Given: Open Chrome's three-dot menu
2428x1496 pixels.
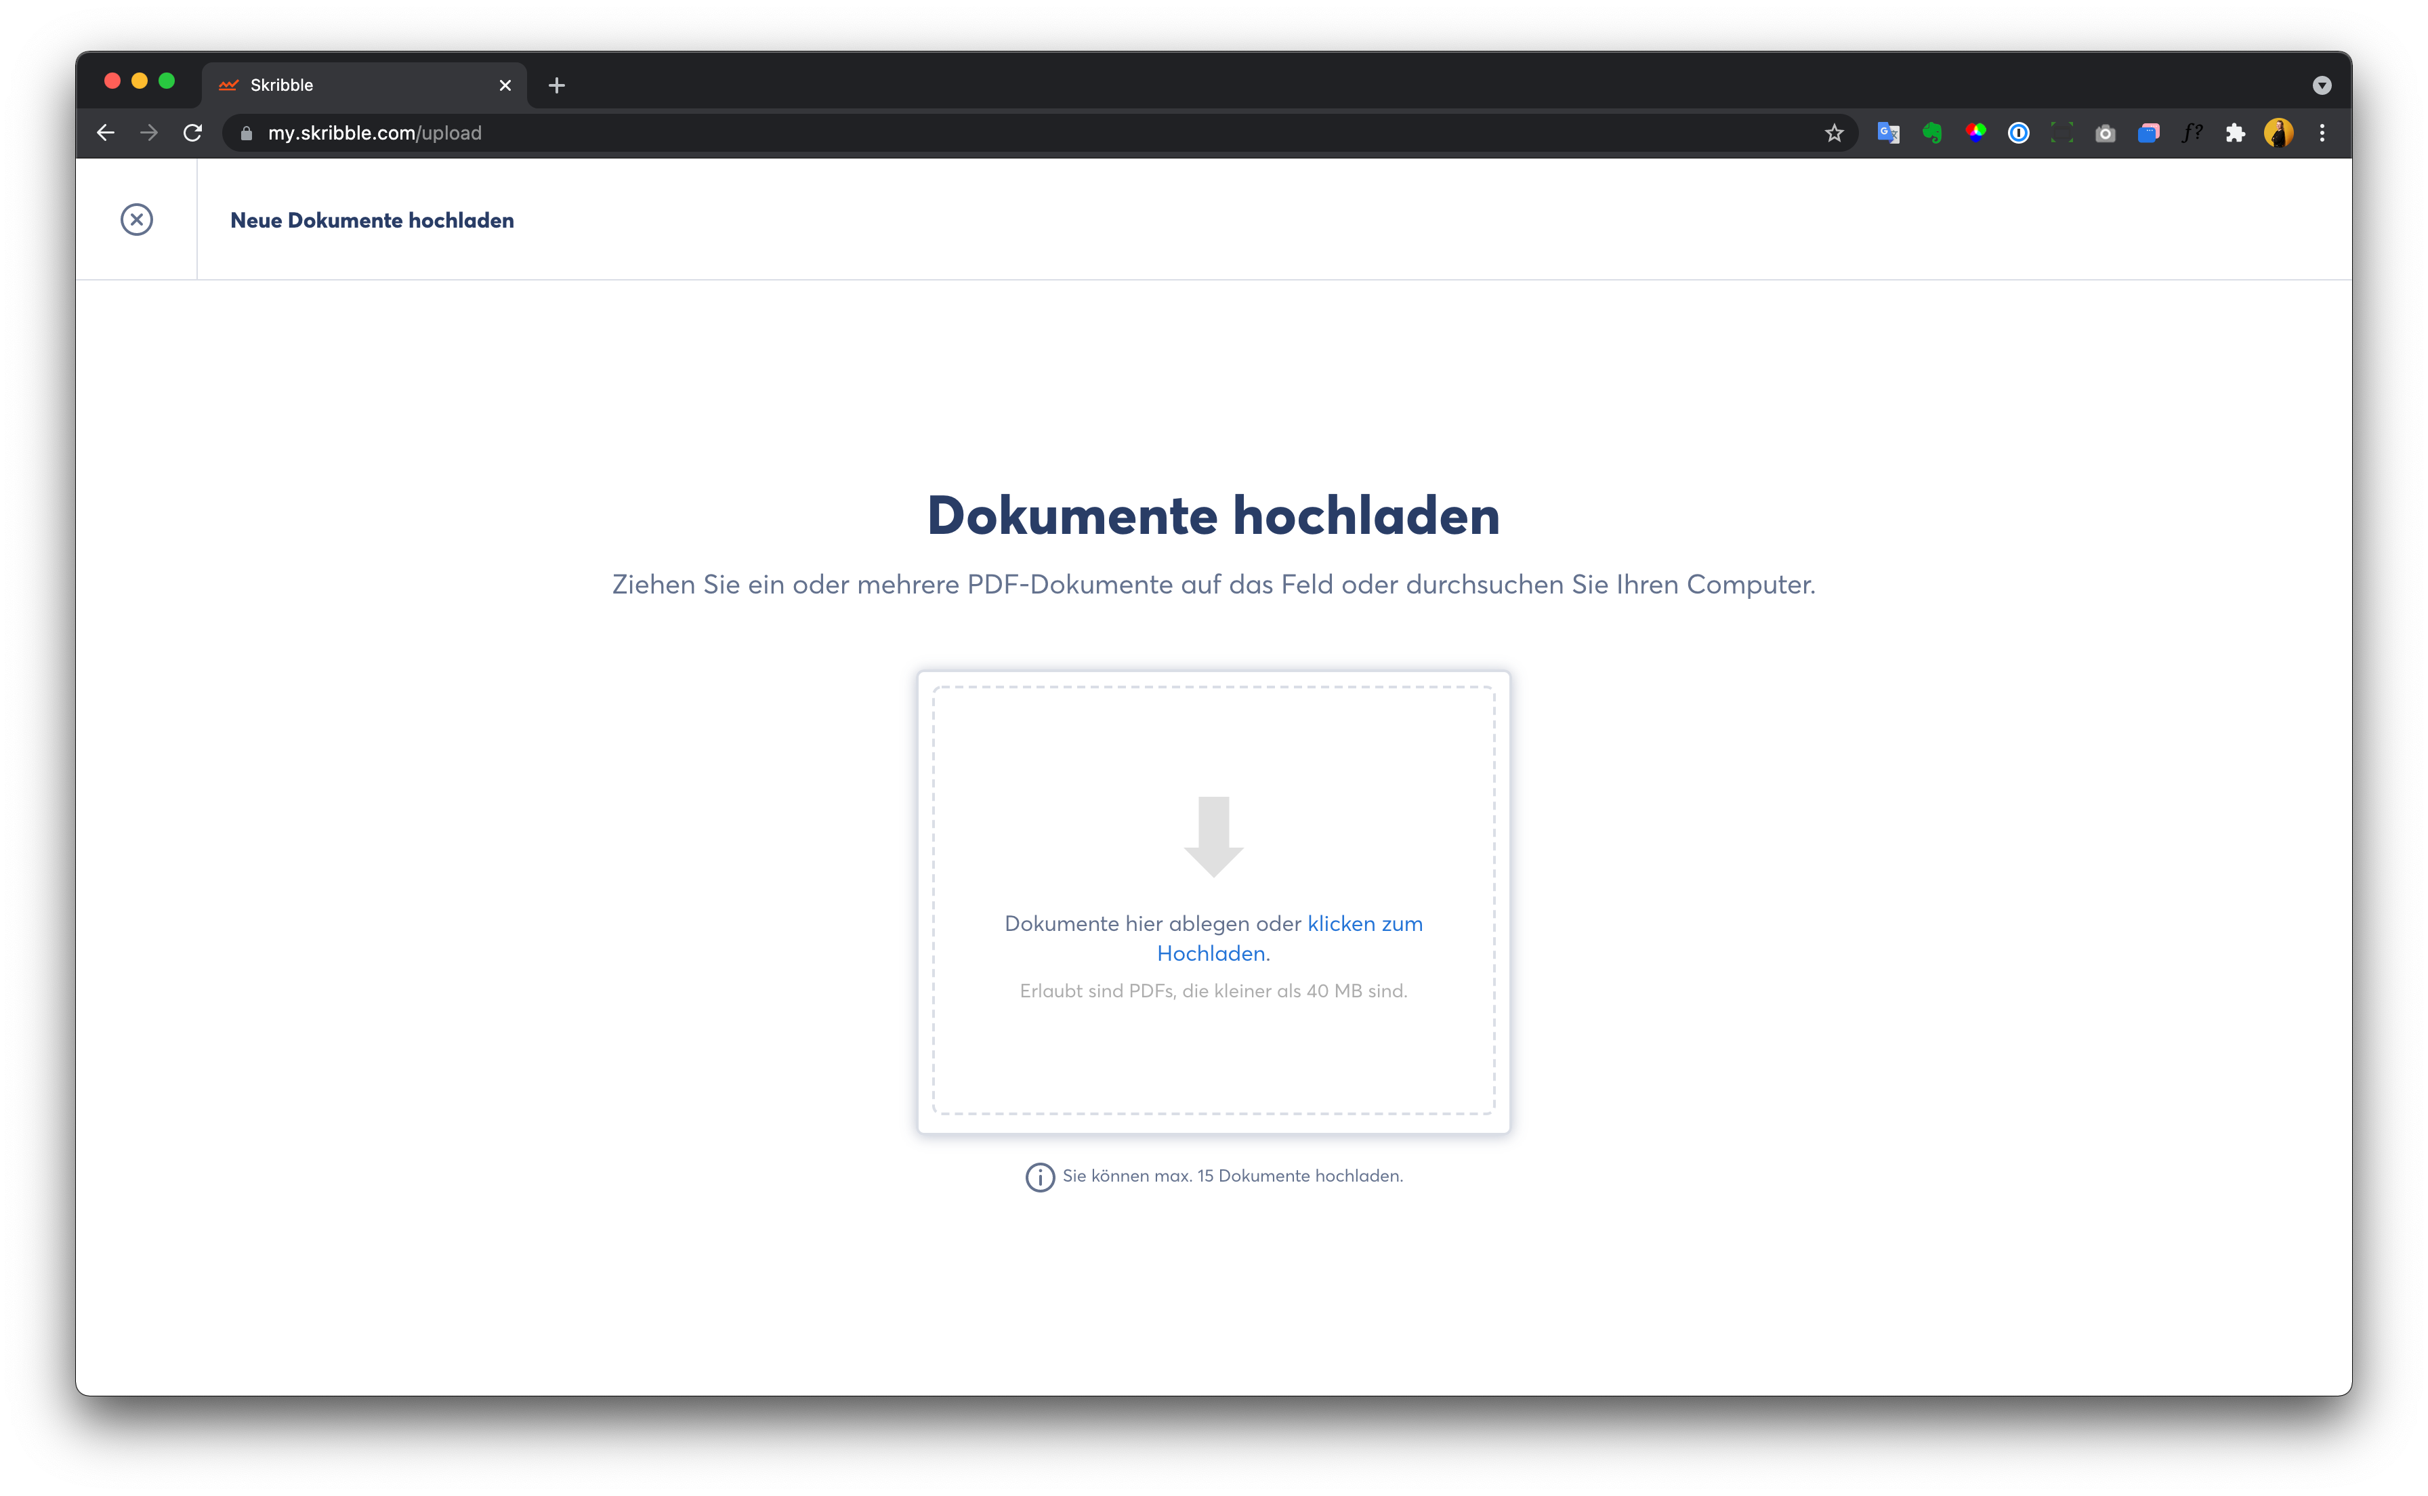Looking at the screenshot, I should [x=2322, y=133].
